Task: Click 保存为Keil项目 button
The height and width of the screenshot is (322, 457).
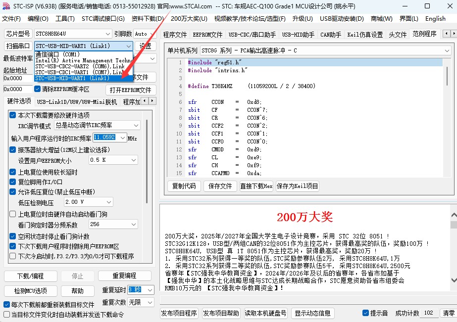Action: point(297,186)
